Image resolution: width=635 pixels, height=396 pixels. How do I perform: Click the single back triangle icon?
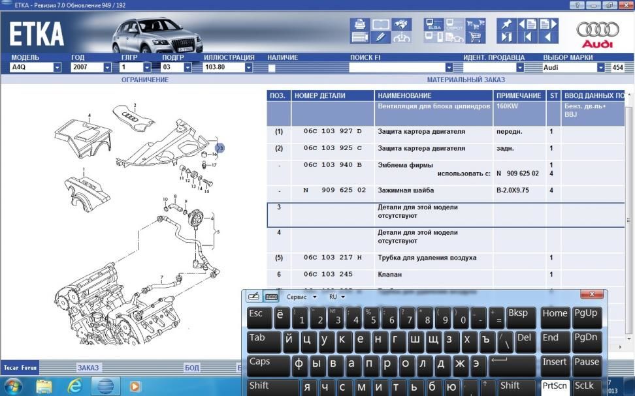coord(548,38)
